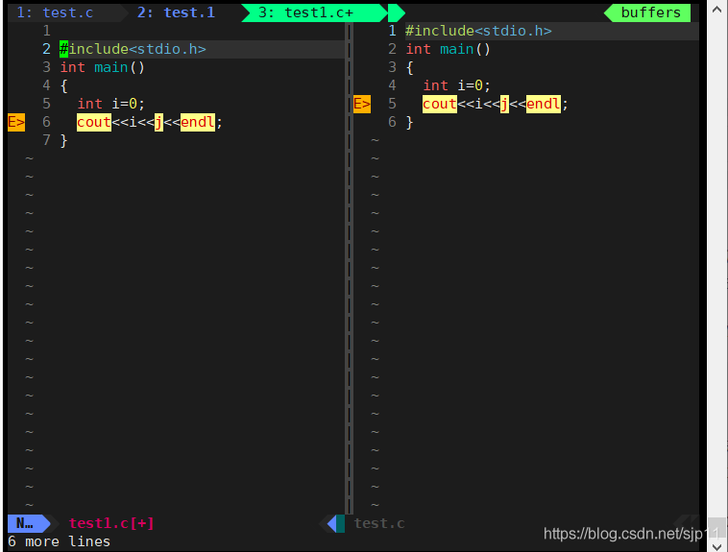
Task: Click 'int main()' in the right pane
Action: 449,49
